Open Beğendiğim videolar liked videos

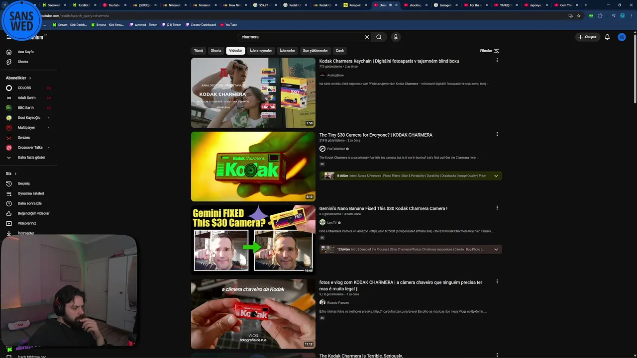tap(33, 213)
